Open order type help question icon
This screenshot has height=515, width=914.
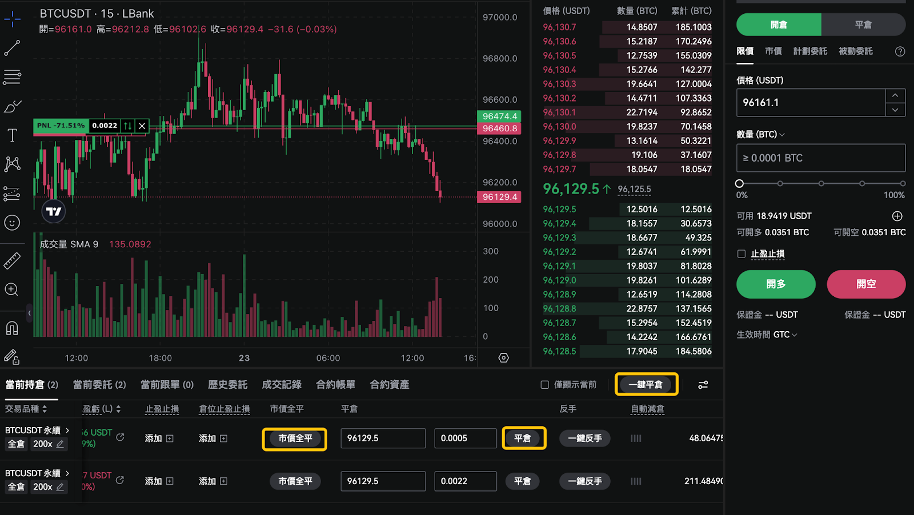(900, 51)
